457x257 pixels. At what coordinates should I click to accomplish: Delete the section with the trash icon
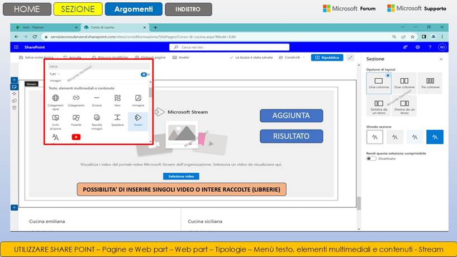[x=14, y=108]
